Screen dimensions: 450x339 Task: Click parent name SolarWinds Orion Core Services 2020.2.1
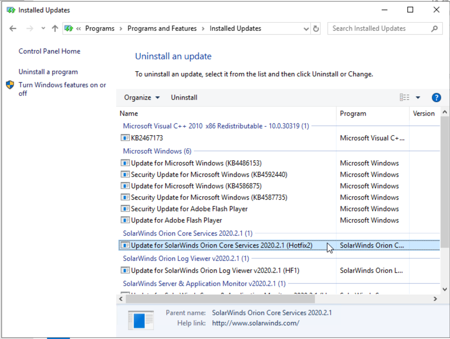click(272, 313)
